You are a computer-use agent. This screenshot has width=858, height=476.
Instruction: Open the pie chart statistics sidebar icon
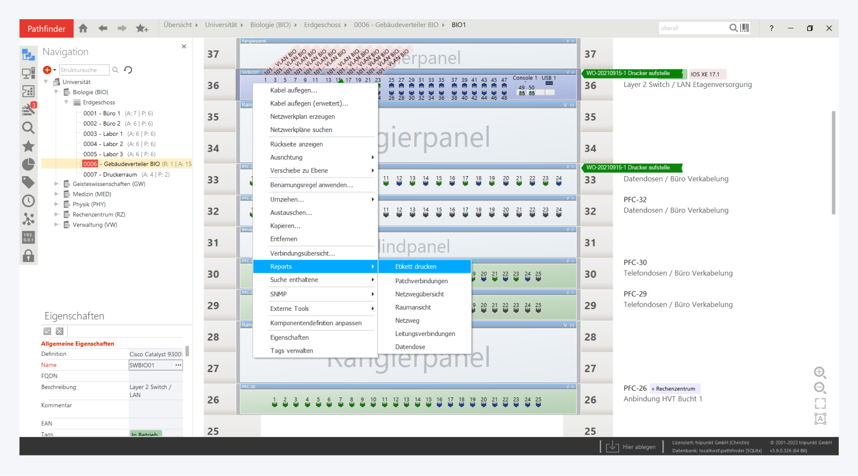tap(28, 164)
